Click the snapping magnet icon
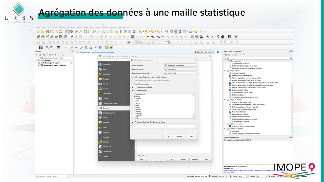 pyautogui.click(x=128, y=42)
